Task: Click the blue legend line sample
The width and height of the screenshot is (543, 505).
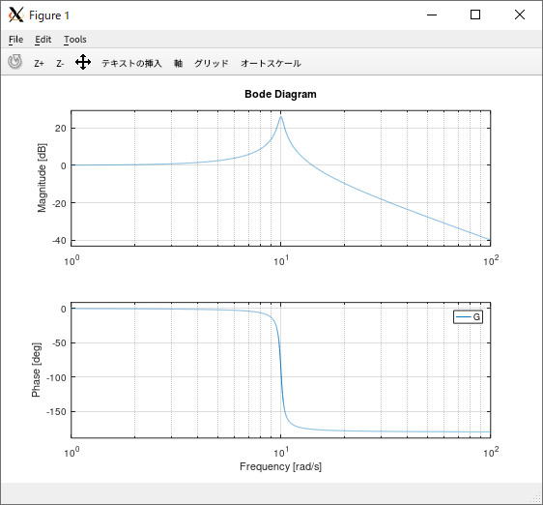Action: [x=464, y=317]
